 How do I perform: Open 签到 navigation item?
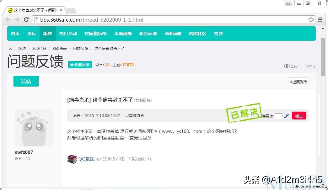tap(218, 34)
